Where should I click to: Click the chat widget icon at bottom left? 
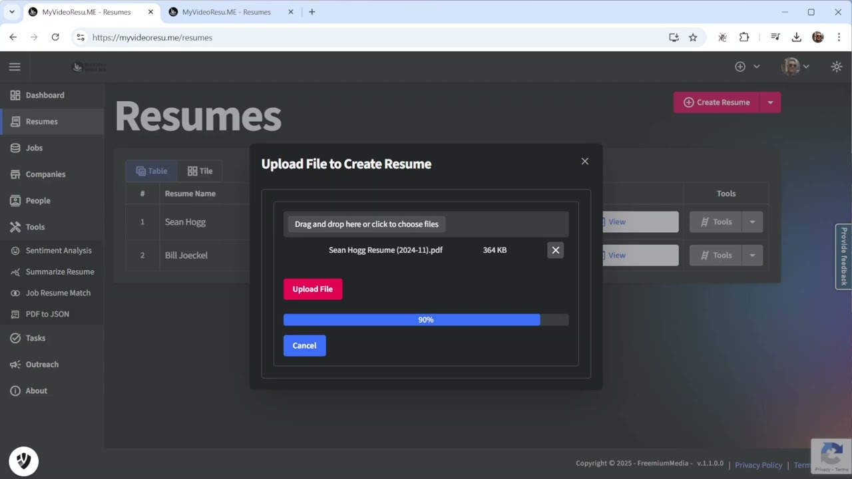[24, 460]
